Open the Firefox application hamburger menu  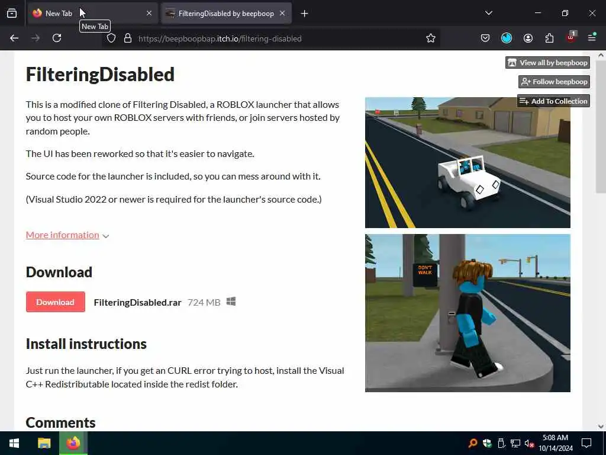point(592,39)
